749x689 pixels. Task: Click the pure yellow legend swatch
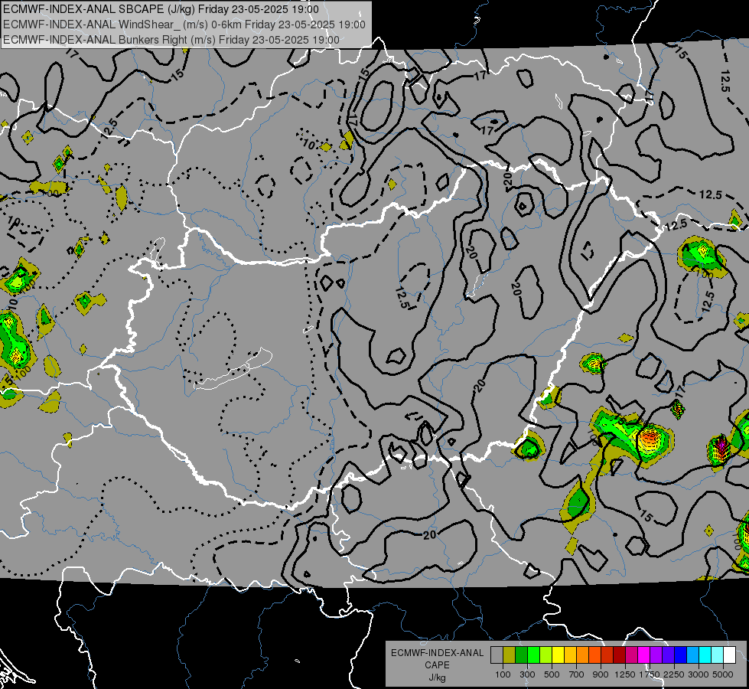(x=558, y=655)
